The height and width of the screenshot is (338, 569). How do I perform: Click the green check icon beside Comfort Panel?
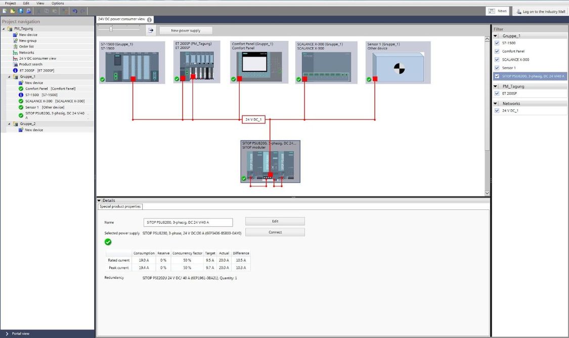(21, 89)
